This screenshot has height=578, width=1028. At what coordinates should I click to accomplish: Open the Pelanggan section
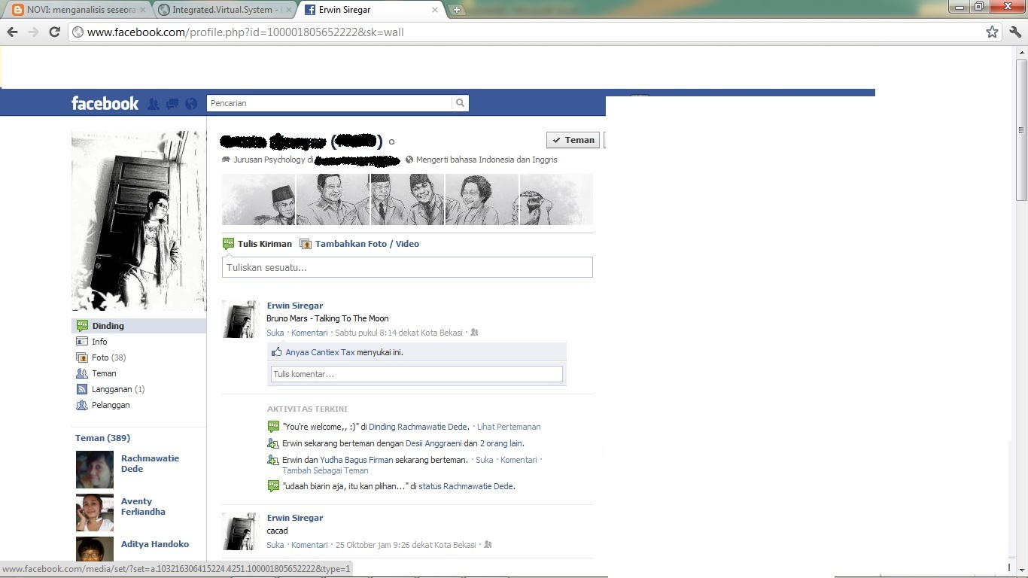coord(111,405)
